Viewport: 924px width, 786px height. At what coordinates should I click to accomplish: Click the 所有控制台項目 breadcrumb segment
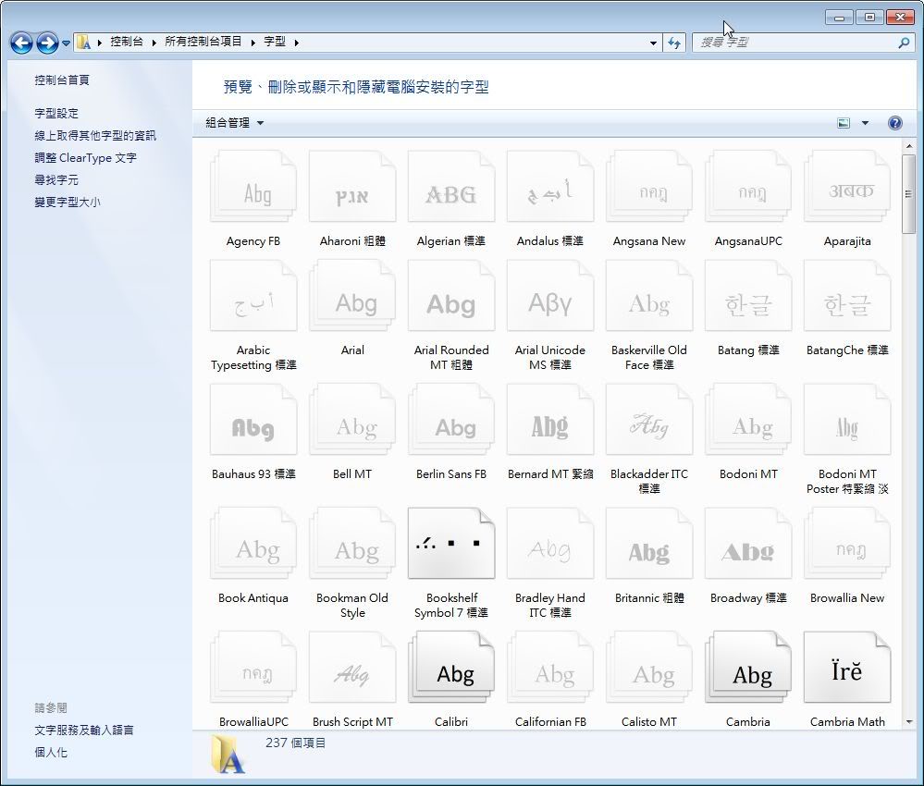point(203,42)
